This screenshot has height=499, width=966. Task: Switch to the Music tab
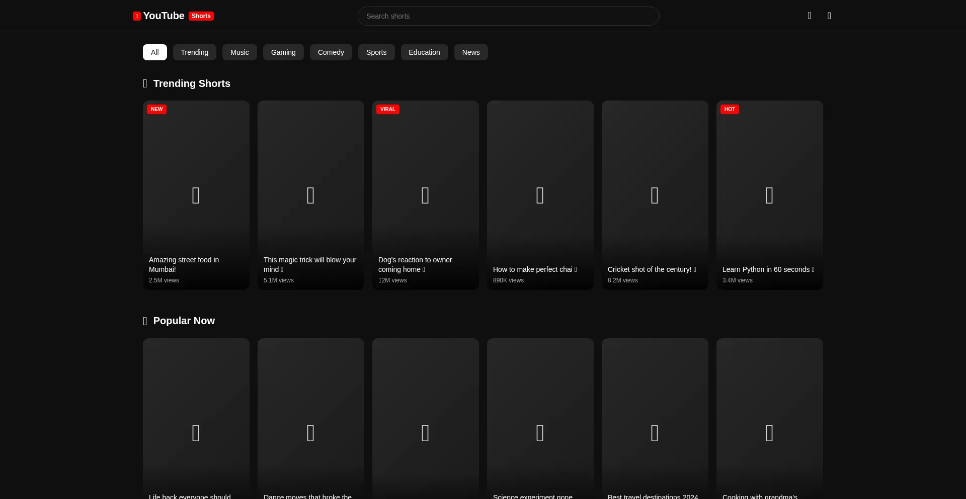pyautogui.click(x=239, y=52)
